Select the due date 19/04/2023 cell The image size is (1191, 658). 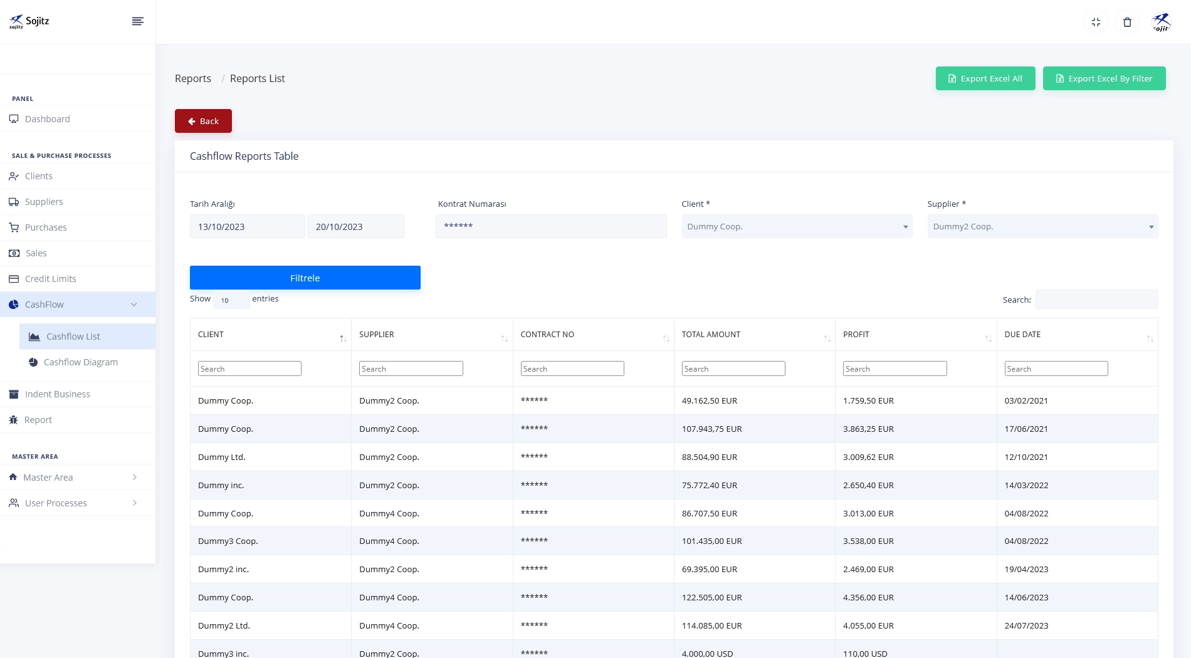[x=1077, y=569]
